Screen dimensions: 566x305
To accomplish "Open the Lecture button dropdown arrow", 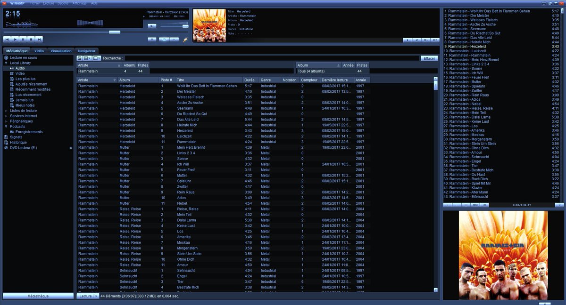I will 96,296.
